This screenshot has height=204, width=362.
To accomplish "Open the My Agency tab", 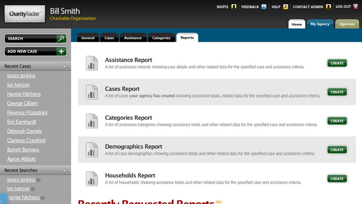I will [320, 24].
